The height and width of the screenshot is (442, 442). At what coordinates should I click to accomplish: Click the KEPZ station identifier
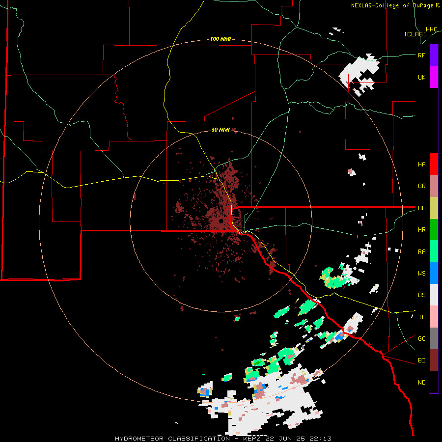pos(252,439)
